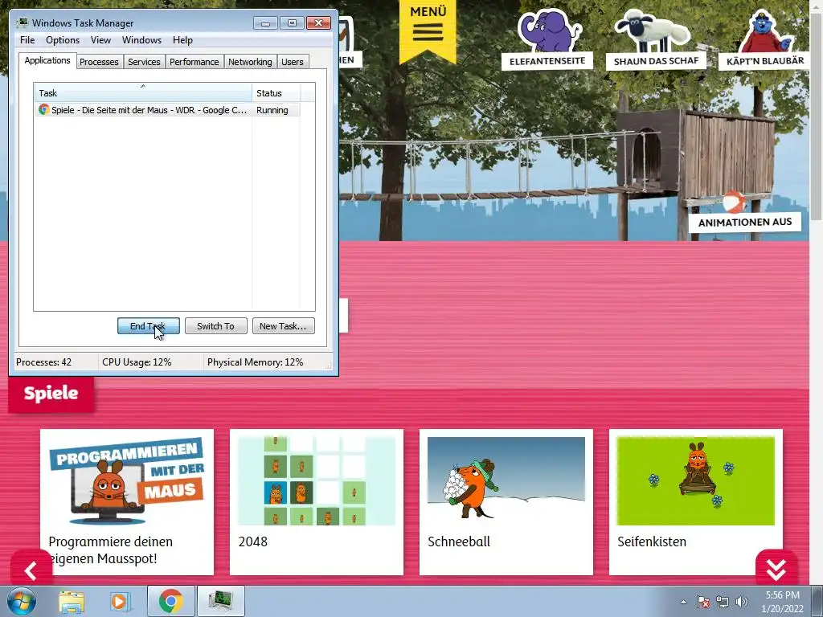Image resolution: width=823 pixels, height=617 pixels.
Task: Select the Spiele - Die Seite mit der Maus task
Action: [143, 109]
